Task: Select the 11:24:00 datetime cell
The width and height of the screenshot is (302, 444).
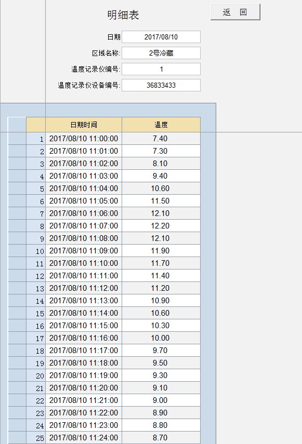Action: coord(84,438)
